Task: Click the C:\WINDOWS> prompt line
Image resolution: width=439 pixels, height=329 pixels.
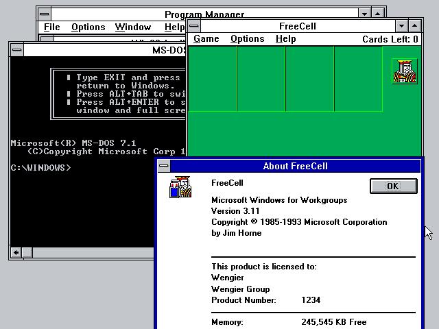Action: pos(41,167)
